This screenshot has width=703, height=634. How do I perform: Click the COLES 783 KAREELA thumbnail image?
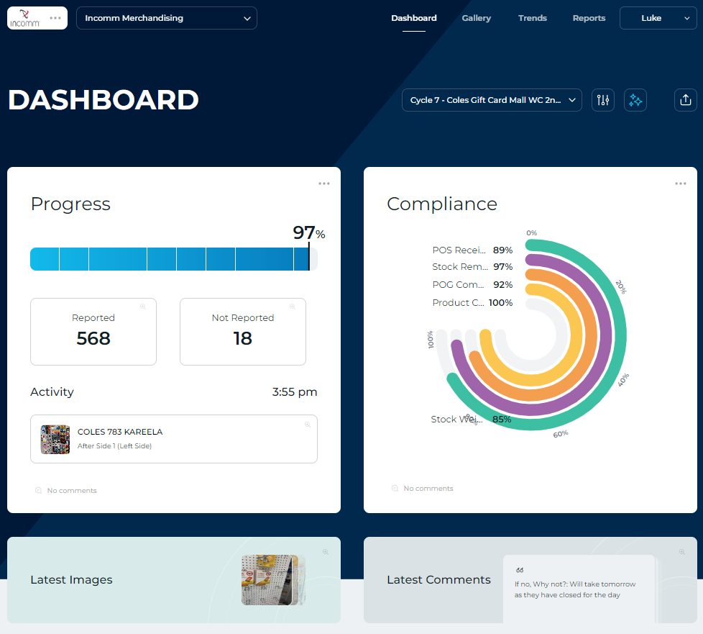[55, 440]
